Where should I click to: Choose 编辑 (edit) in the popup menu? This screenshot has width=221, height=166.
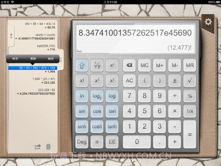[50, 59]
